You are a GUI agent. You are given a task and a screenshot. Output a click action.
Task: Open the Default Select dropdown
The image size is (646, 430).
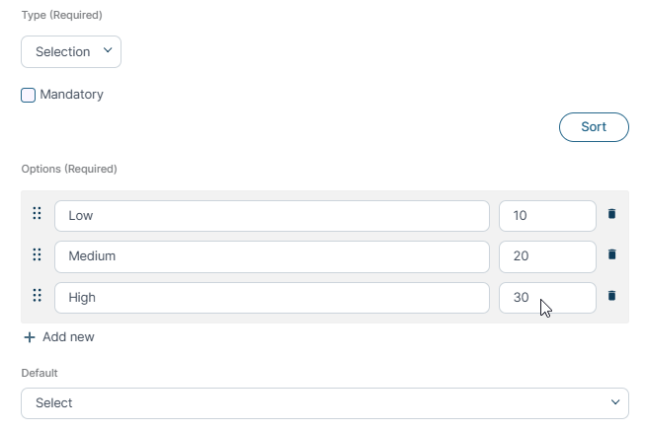click(x=325, y=403)
